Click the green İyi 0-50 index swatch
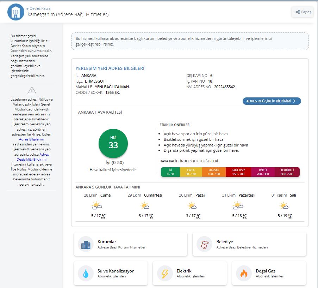 tap(170, 172)
